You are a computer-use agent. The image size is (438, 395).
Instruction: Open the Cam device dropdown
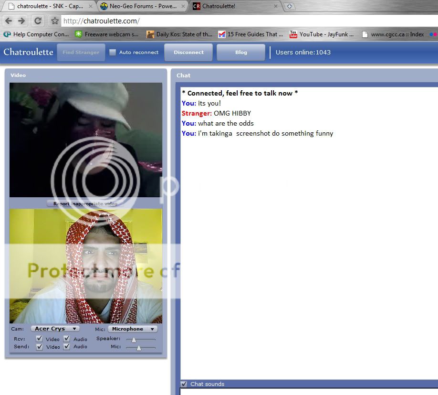tap(55, 329)
